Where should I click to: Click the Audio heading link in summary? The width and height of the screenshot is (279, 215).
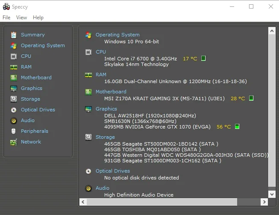coord(103,188)
